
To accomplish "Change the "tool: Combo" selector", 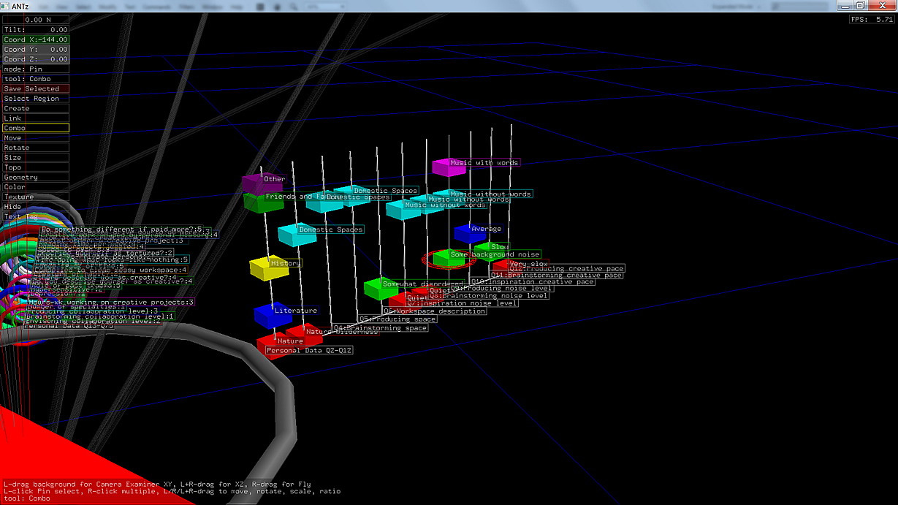I will (x=35, y=79).
